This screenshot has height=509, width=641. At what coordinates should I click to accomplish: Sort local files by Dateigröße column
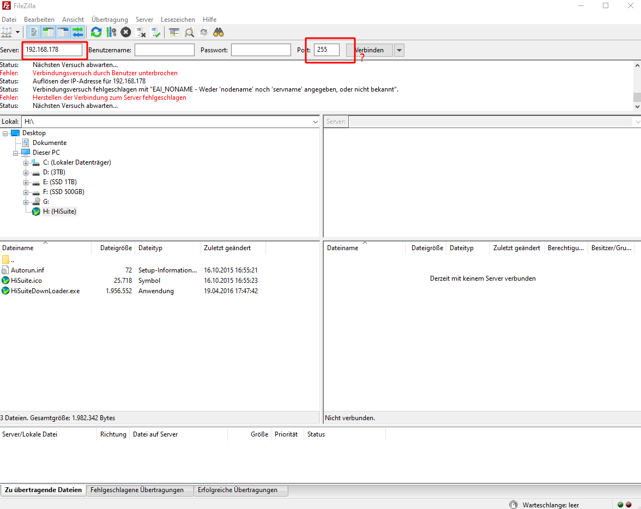coord(113,248)
